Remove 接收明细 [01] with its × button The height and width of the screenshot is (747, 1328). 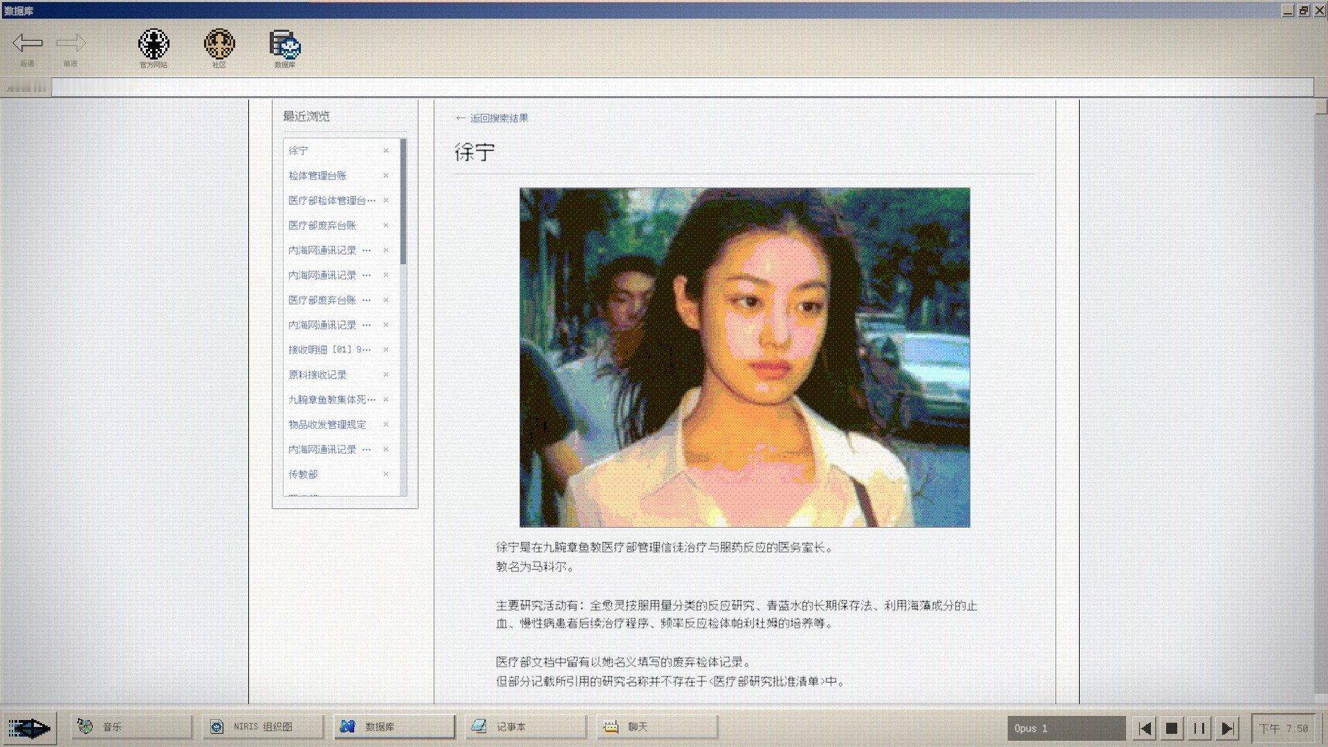click(386, 349)
